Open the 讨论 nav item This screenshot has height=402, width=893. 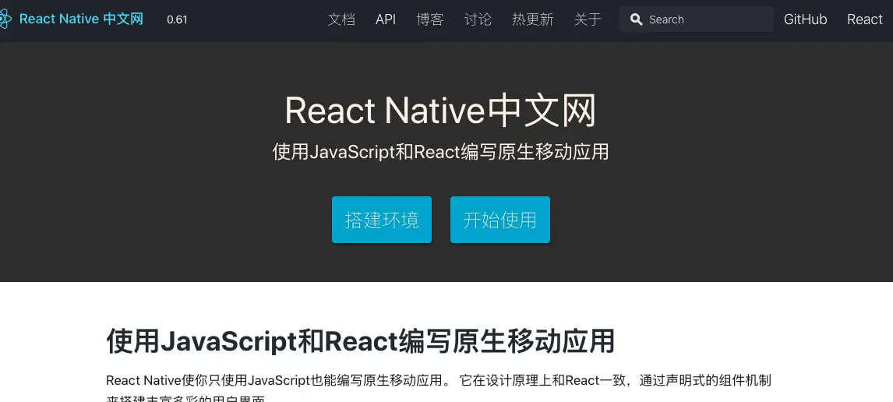(478, 19)
